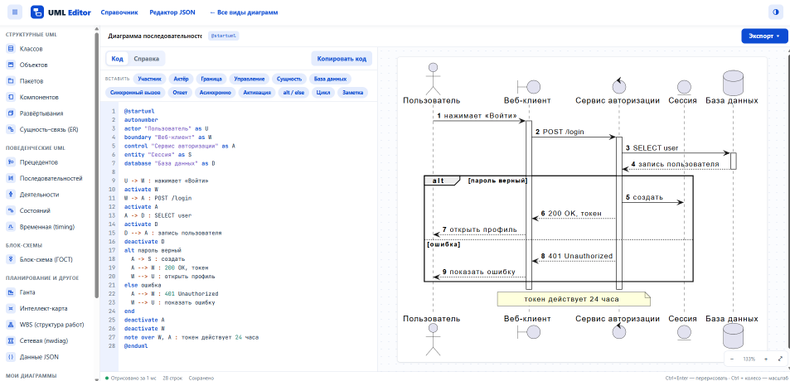This screenshot has width=790, height=381.
Task: Select the Прецедентов diagram icon
Action: 11,162
